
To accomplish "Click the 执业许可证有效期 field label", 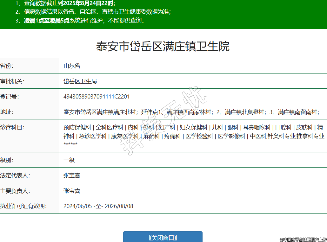I will [x=23, y=206].
